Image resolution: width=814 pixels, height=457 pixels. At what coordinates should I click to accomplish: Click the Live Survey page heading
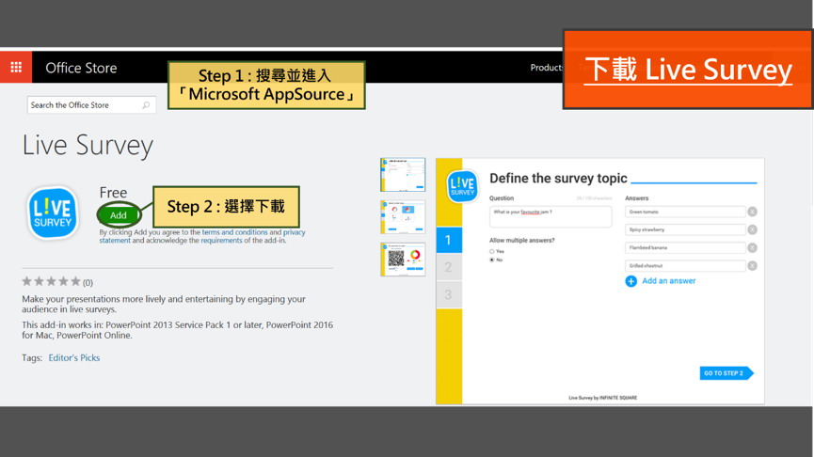88,145
